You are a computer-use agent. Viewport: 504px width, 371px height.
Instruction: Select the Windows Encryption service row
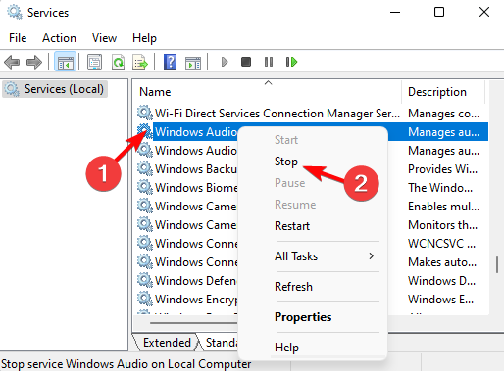(x=195, y=300)
